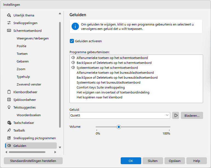The width and height of the screenshot is (211, 168).
Task: Select Toetsen in the sidebar
Action: [22, 54]
